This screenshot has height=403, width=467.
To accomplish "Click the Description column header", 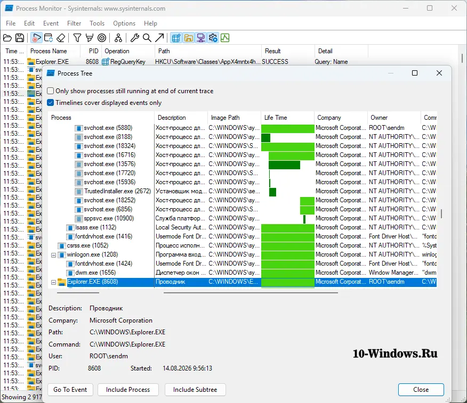I will (x=181, y=118).
